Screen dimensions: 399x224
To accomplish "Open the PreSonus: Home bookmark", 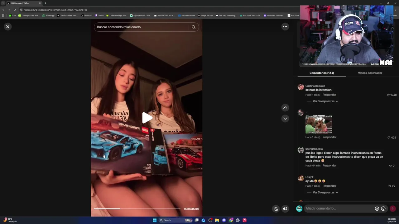I will click(187, 16).
